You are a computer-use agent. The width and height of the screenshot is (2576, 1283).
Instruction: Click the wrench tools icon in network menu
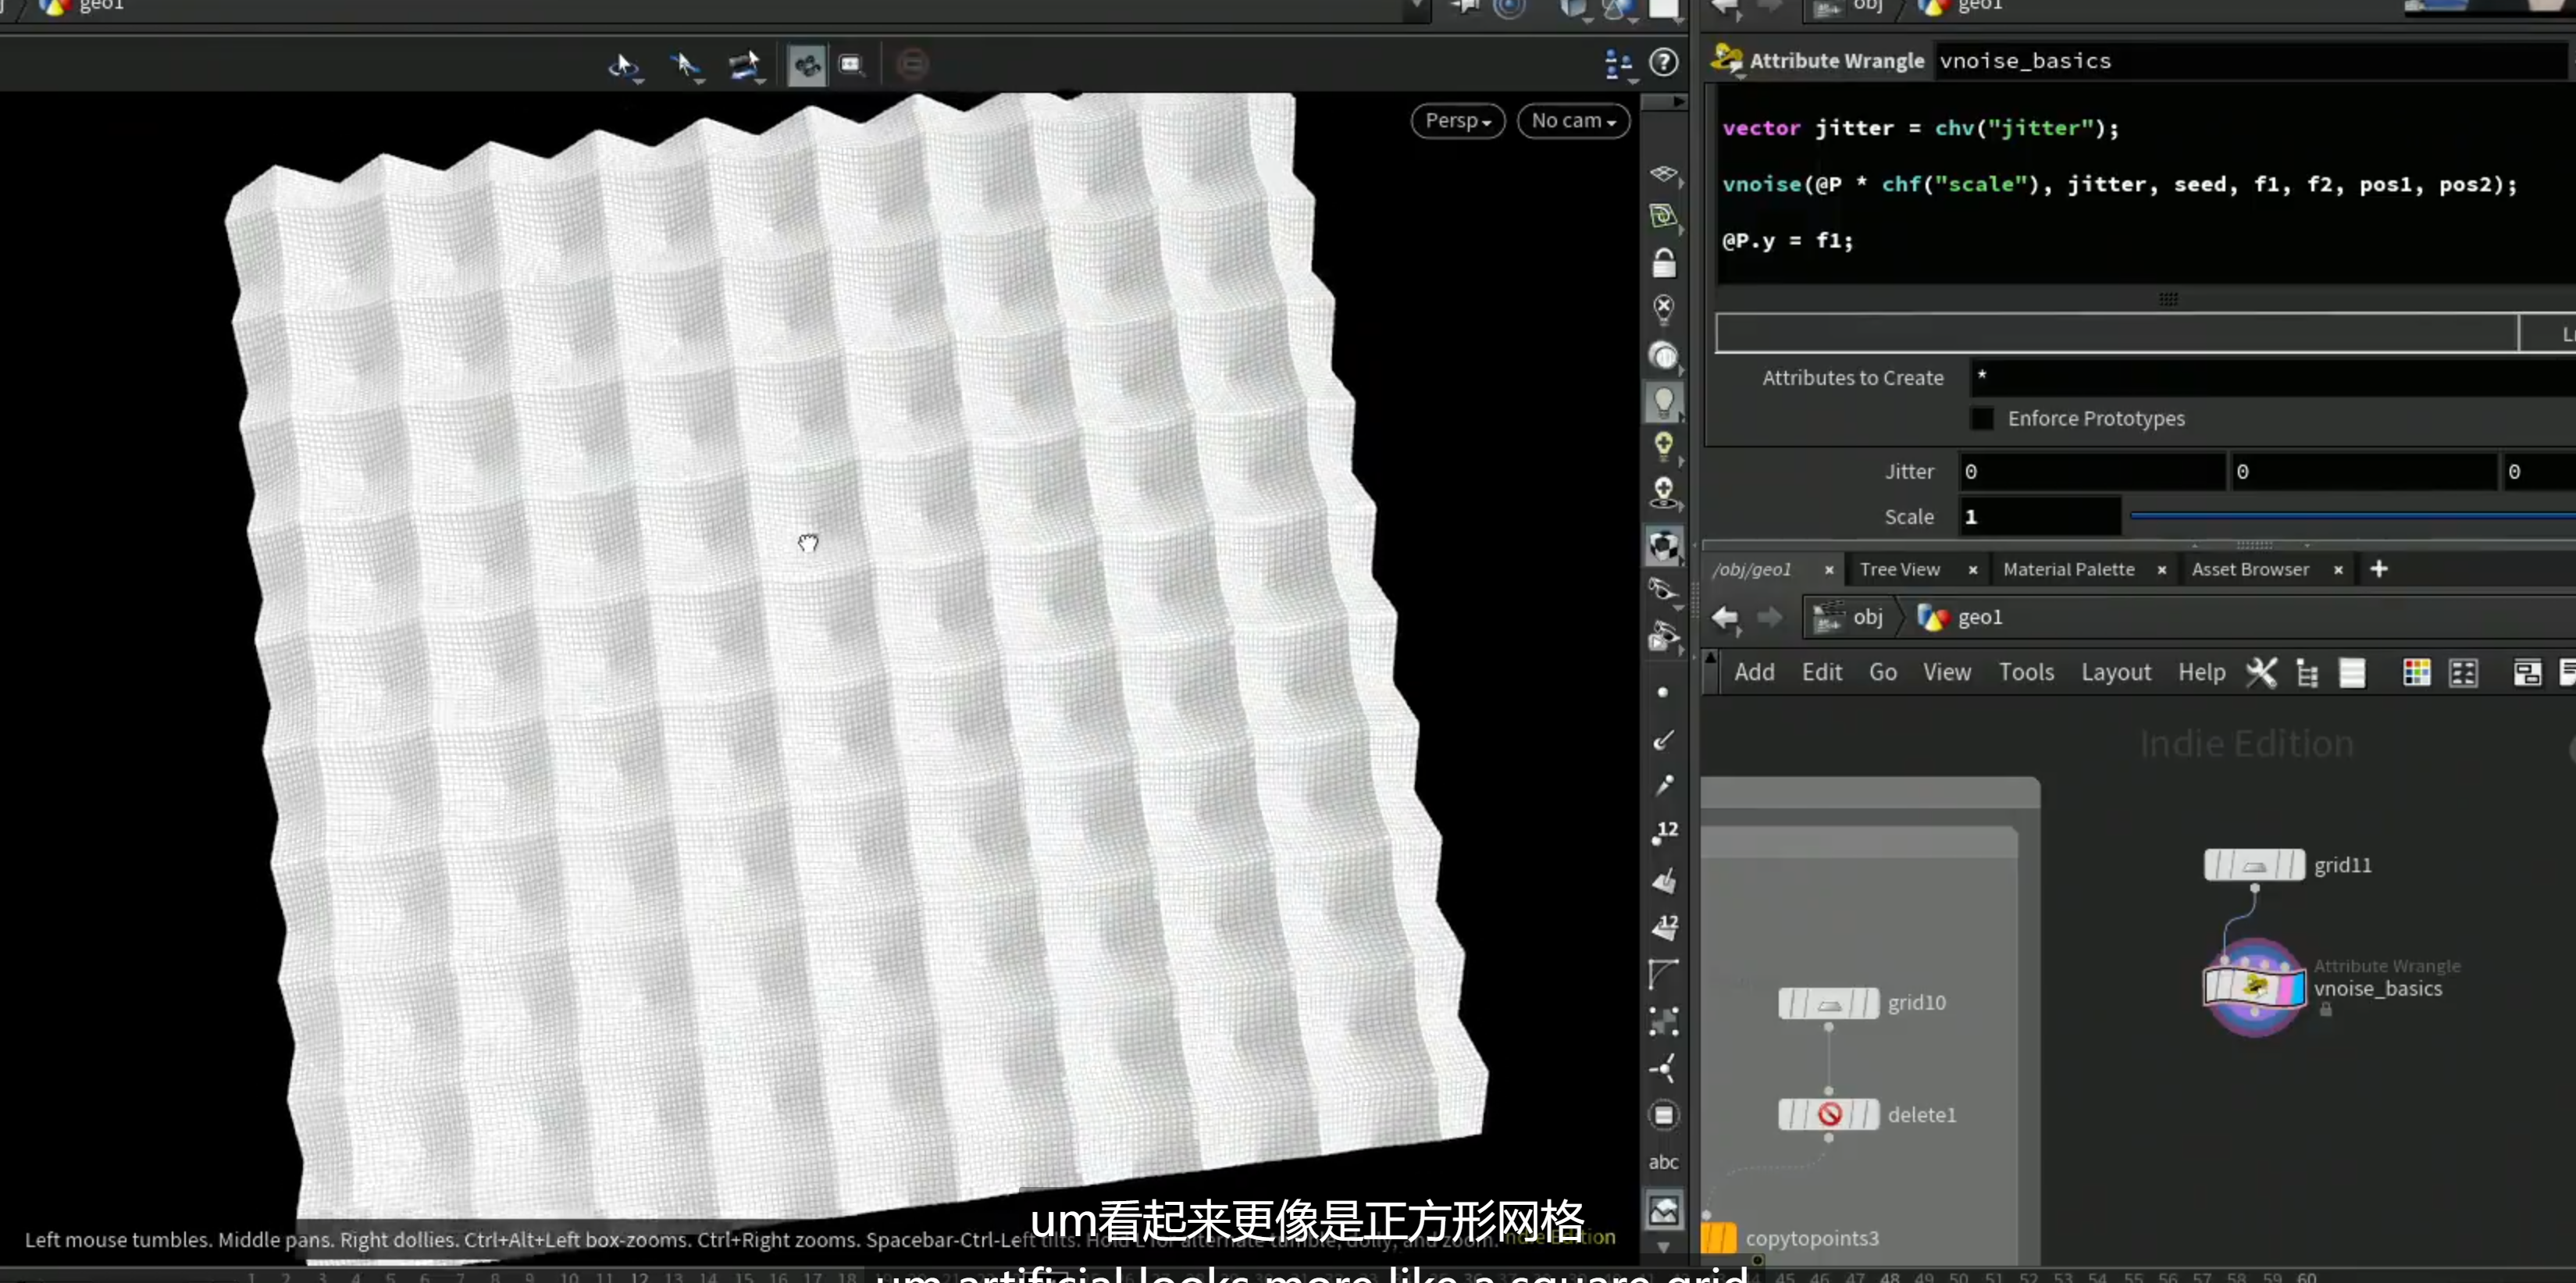[2261, 673]
